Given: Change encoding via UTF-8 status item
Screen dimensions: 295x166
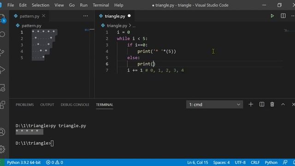Looking at the screenshot, I should tap(240, 162).
